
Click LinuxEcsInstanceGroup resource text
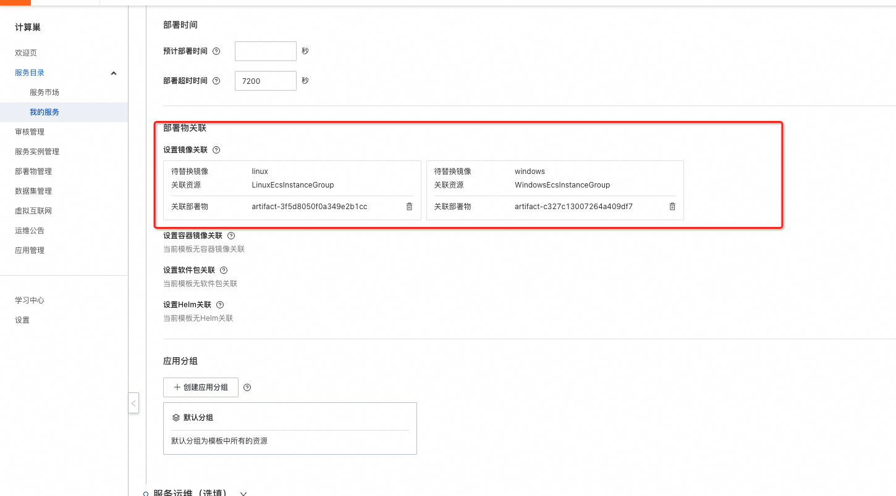point(293,185)
